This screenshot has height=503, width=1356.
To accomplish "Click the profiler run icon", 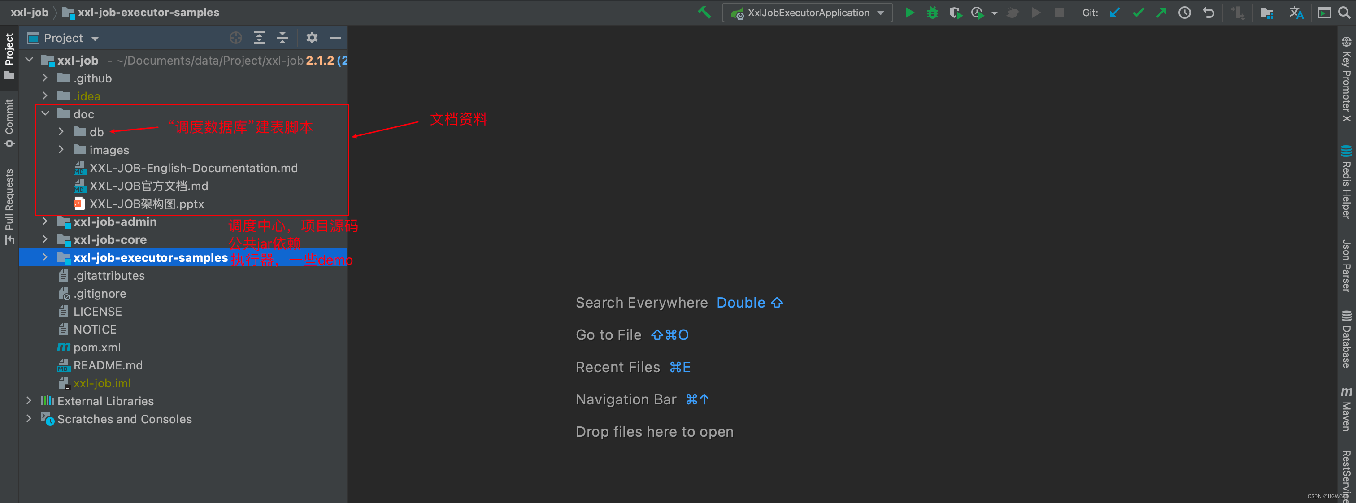I will pyautogui.click(x=978, y=13).
